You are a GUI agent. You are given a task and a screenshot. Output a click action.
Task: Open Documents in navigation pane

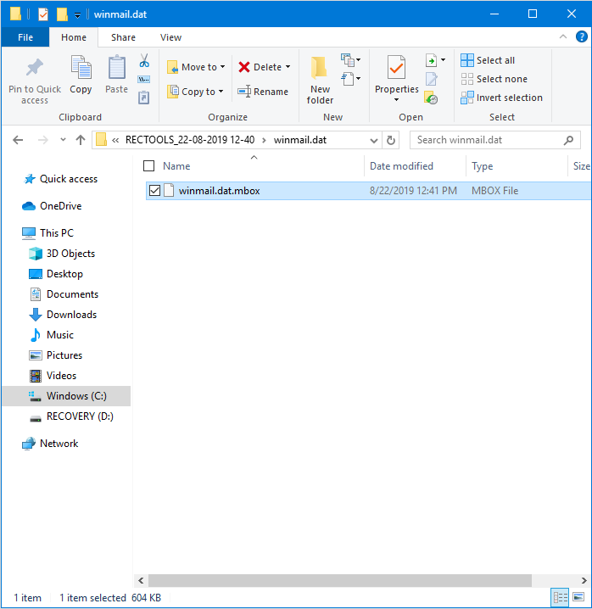pos(64,294)
